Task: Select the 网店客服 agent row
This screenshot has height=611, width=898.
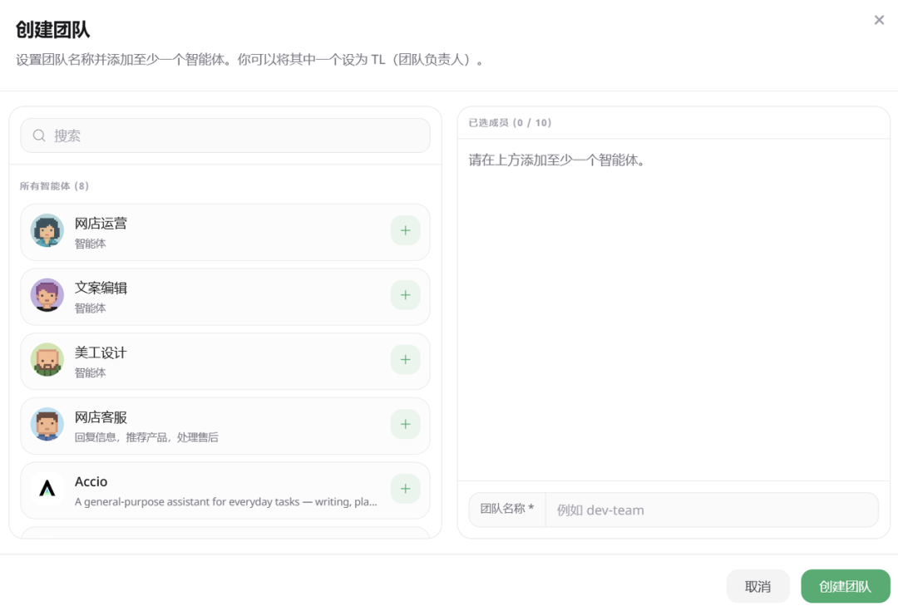Action: 208,425
